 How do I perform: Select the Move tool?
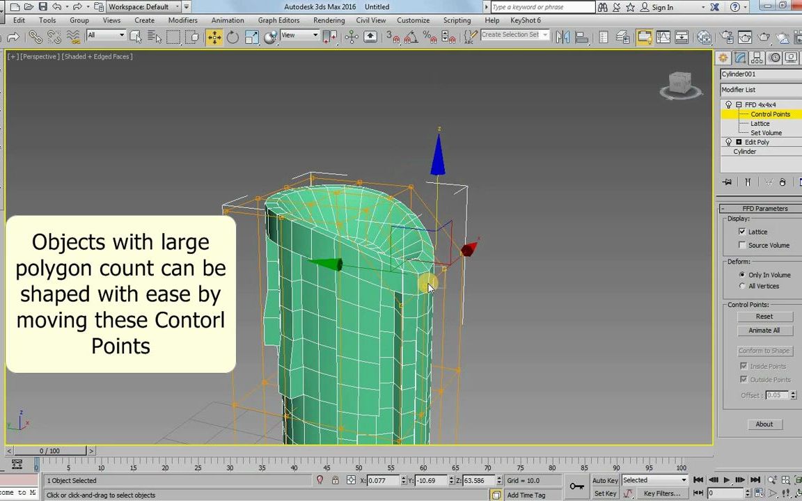[214, 35]
